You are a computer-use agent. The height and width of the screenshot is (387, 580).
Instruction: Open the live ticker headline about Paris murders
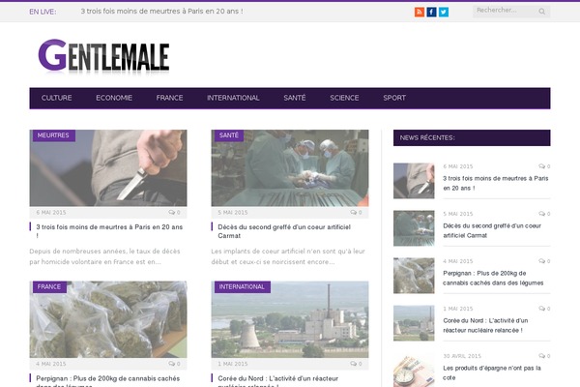coord(161,12)
